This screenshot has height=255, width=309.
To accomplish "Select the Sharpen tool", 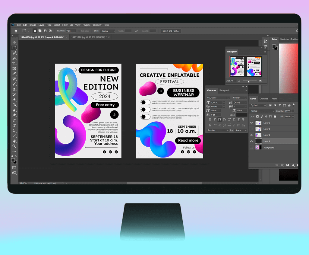I will 14,110.
